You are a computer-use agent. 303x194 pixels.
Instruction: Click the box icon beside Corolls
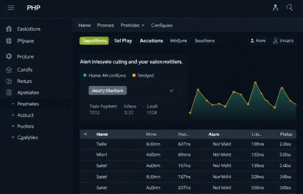click(x=9, y=70)
